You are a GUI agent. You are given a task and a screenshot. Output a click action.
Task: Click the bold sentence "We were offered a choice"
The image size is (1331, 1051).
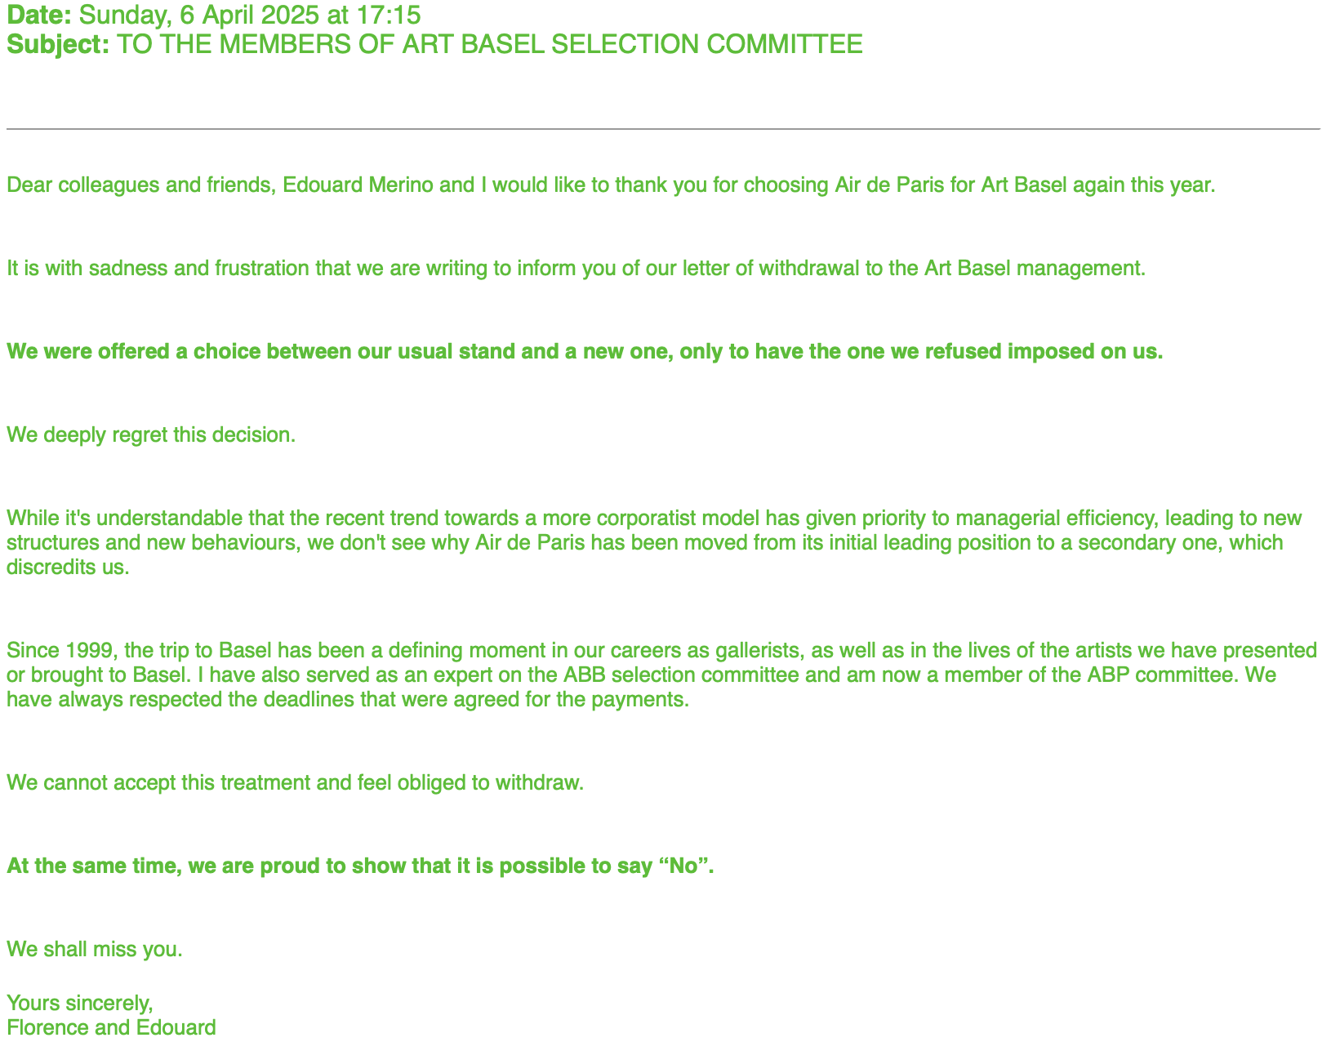click(584, 352)
